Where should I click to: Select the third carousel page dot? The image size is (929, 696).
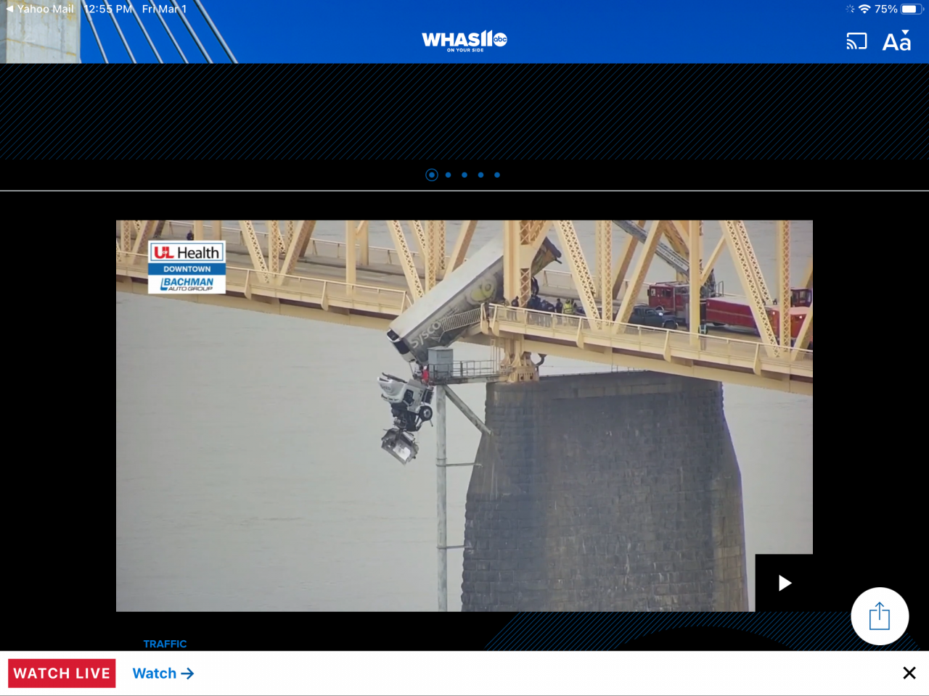click(464, 175)
